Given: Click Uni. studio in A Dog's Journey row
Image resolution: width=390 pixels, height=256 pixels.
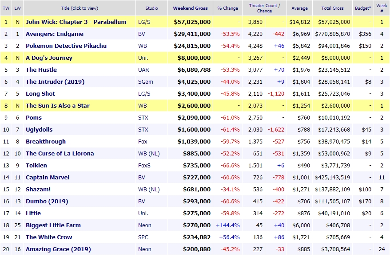Looking at the screenshot, I should pyautogui.click(x=143, y=58).
